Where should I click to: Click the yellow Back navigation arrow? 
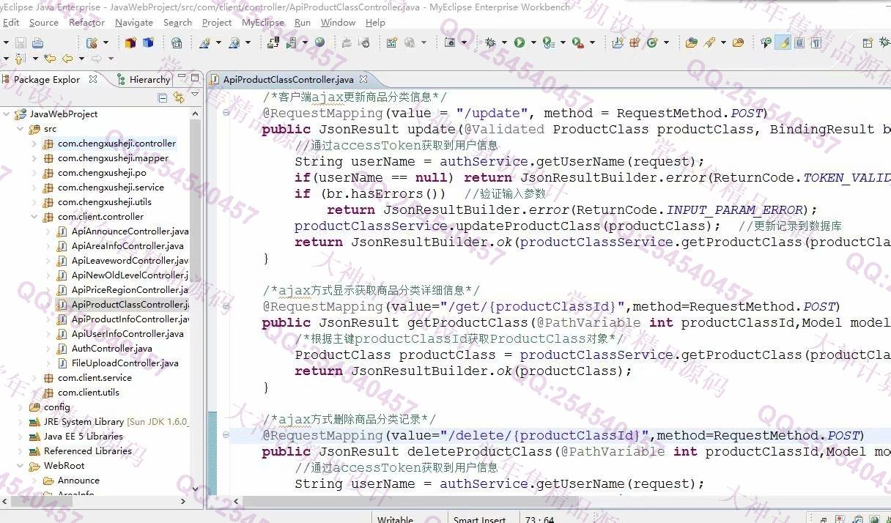[67, 58]
